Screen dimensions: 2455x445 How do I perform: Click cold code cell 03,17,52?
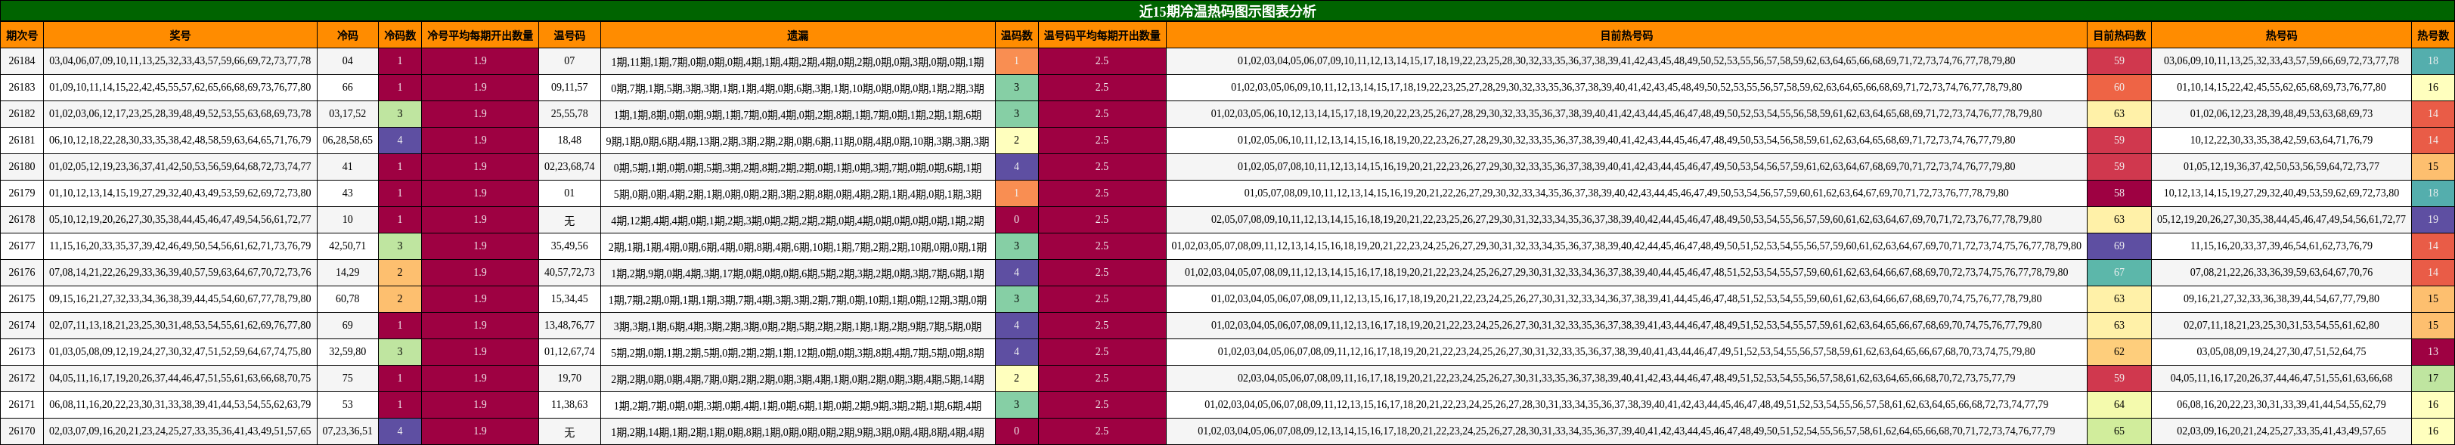tap(347, 114)
